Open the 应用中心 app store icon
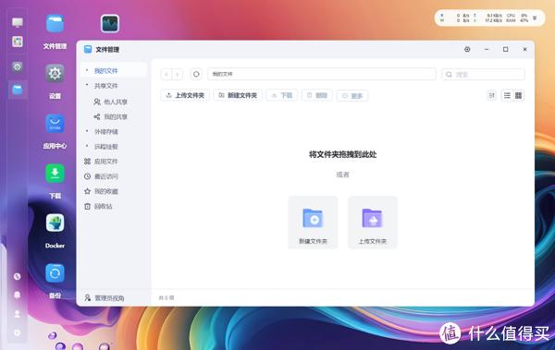The width and height of the screenshot is (555, 350). [55, 124]
